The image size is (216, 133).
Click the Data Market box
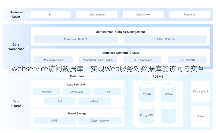(143, 14)
